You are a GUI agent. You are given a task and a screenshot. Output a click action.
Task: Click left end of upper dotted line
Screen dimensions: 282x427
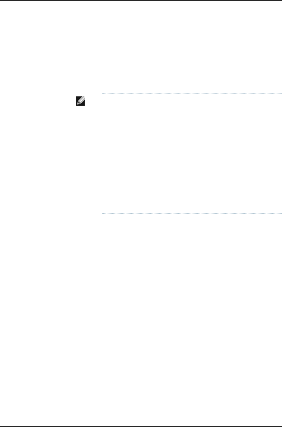(103, 94)
